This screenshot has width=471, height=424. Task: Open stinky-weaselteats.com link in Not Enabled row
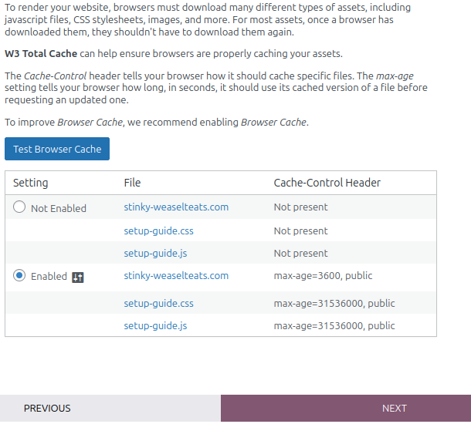click(x=176, y=207)
